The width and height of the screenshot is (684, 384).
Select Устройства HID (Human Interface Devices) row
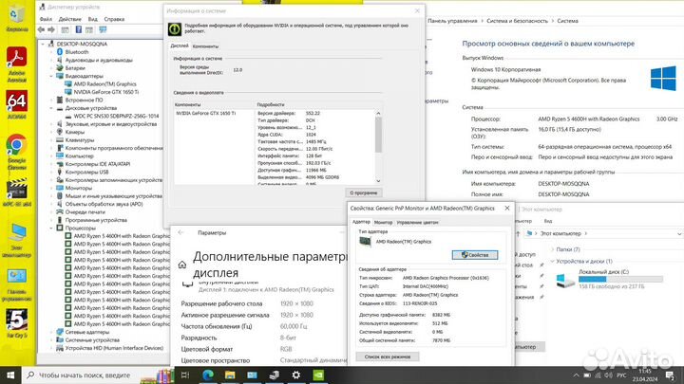(x=114, y=348)
